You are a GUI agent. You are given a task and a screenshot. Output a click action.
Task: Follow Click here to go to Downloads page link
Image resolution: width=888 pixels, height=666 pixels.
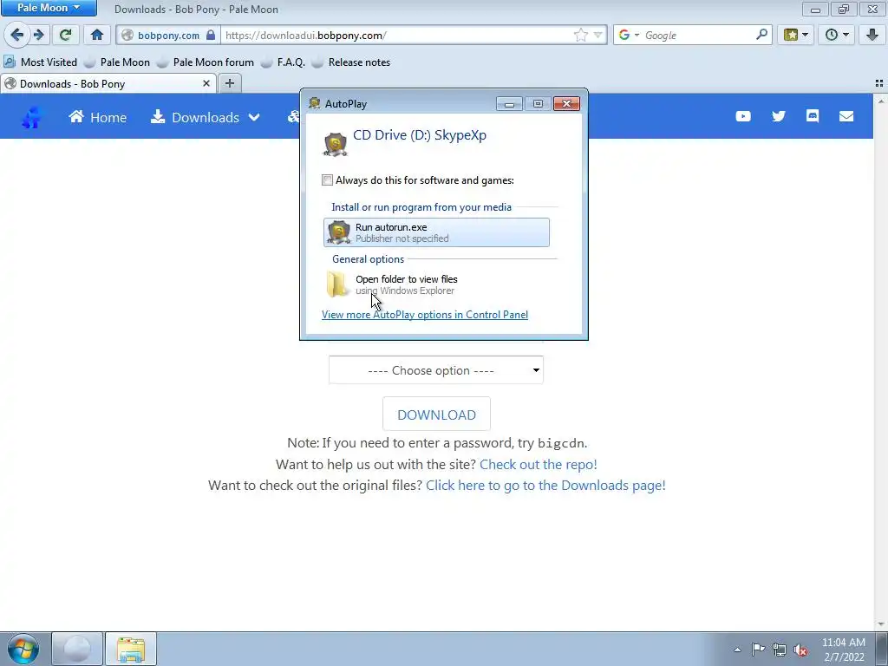(545, 486)
